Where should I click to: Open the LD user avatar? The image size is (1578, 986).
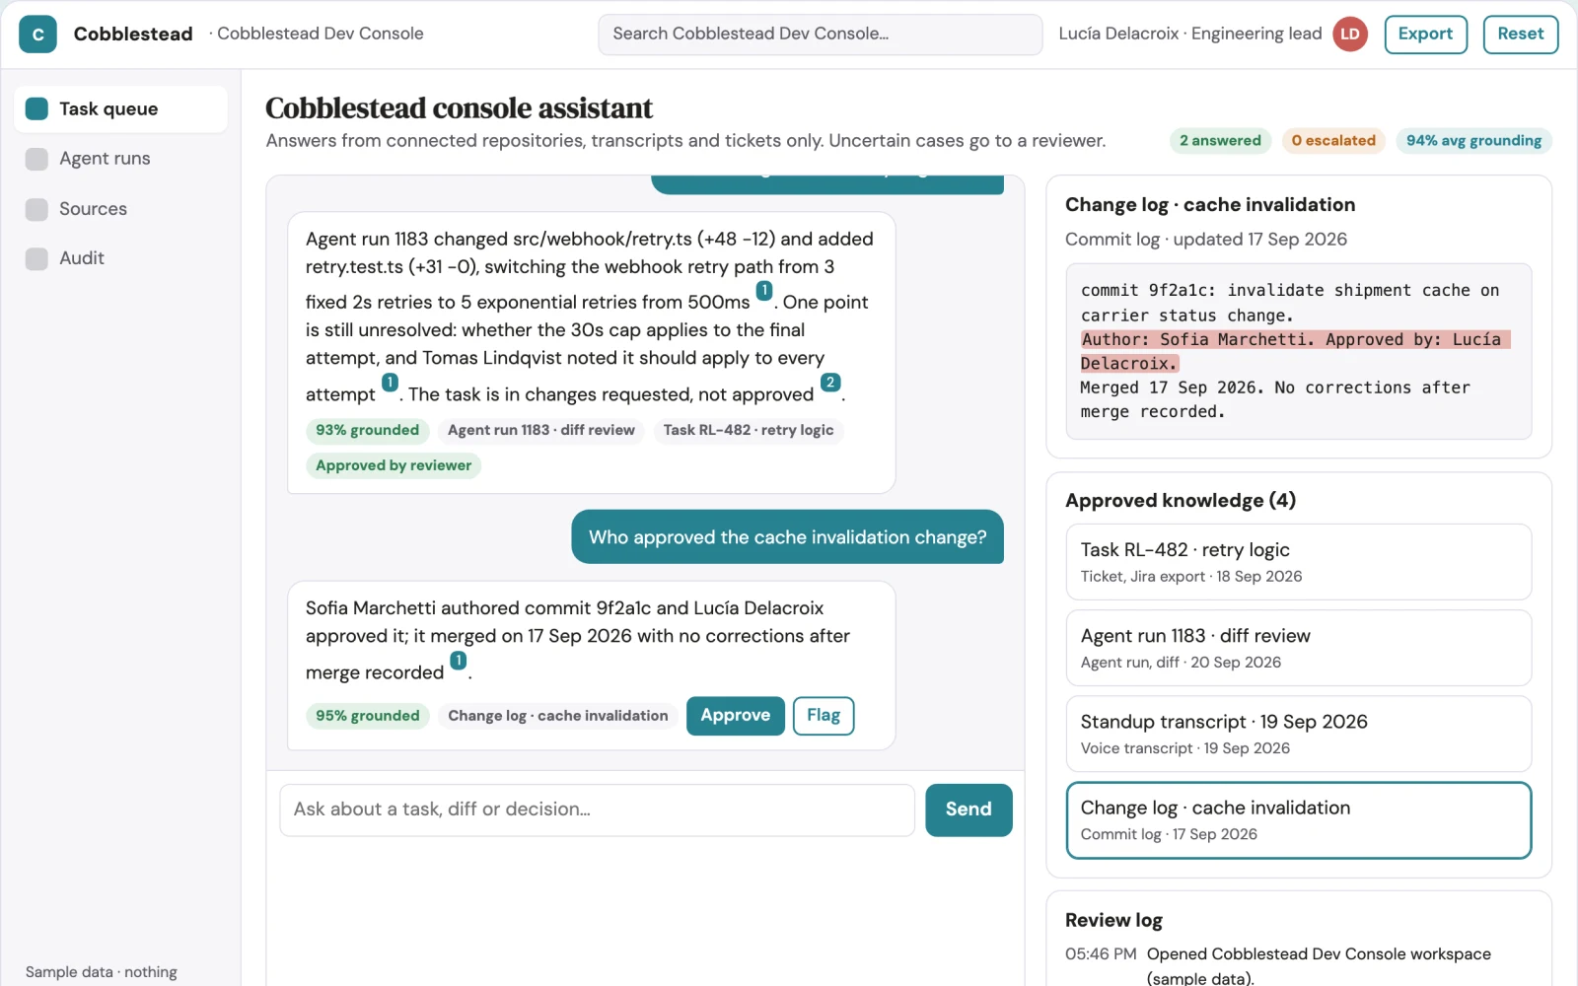(1349, 35)
